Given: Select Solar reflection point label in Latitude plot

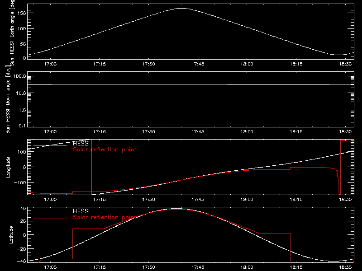Looking at the screenshot, I should 105,217.
